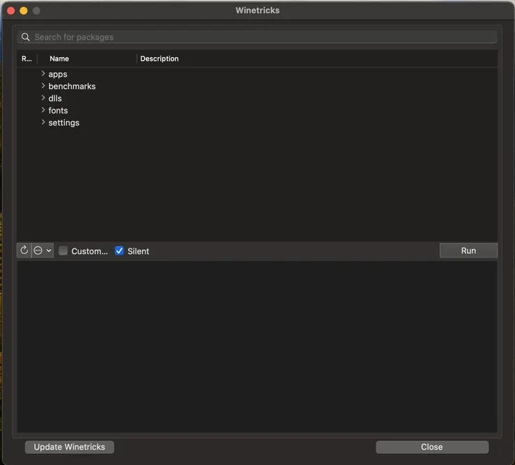Viewport: 515px width, 465px height.
Task: Focus the Search for packages field
Action: tap(257, 37)
